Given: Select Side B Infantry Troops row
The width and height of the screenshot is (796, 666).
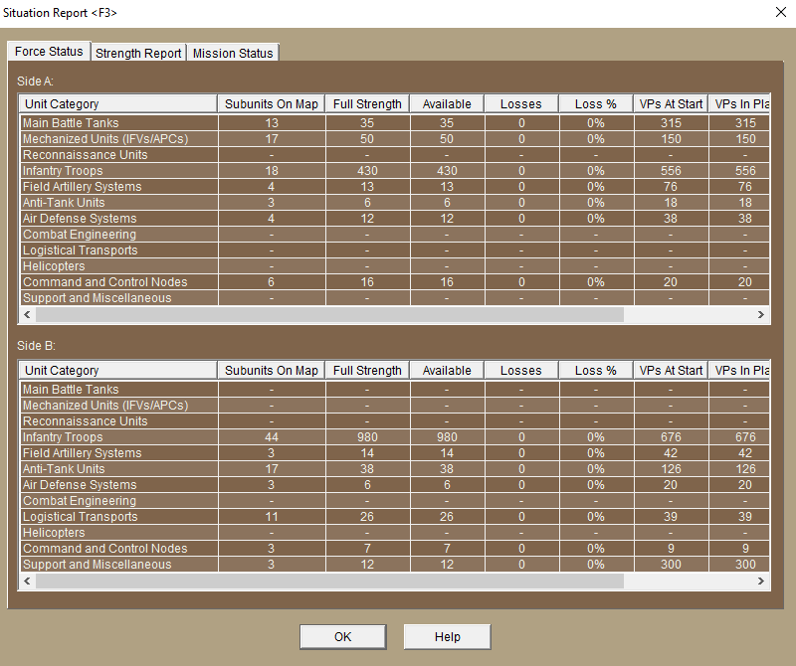Looking at the screenshot, I should point(394,437).
